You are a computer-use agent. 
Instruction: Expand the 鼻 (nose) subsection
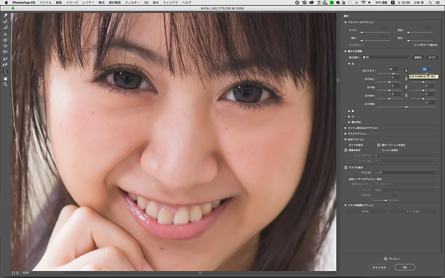[349, 111]
